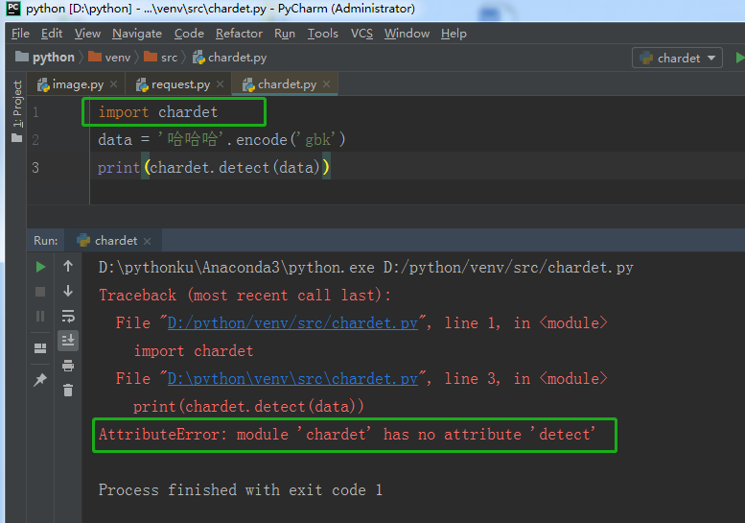The width and height of the screenshot is (745, 523).
Task: Close the request.py tab
Action: [220, 84]
